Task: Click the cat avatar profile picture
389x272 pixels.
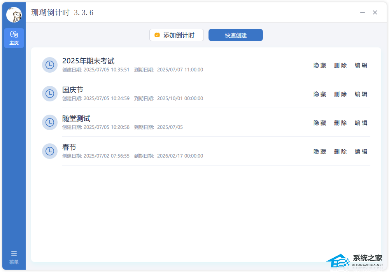Action: 14,15
